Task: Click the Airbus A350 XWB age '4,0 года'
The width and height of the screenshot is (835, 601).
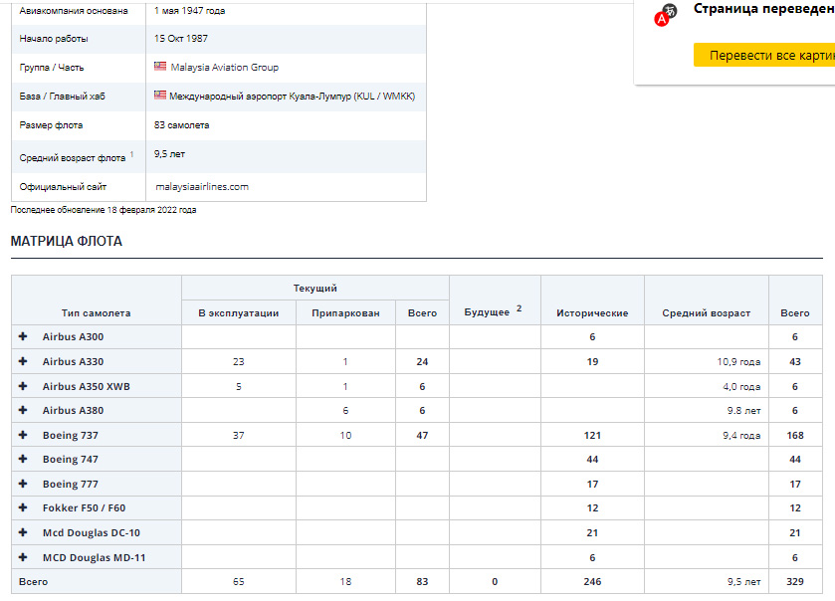Action: (x=741, y=387)
